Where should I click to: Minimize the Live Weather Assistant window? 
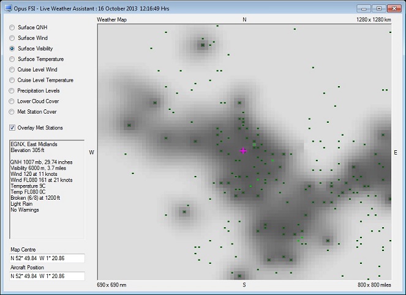pos(365,8)
